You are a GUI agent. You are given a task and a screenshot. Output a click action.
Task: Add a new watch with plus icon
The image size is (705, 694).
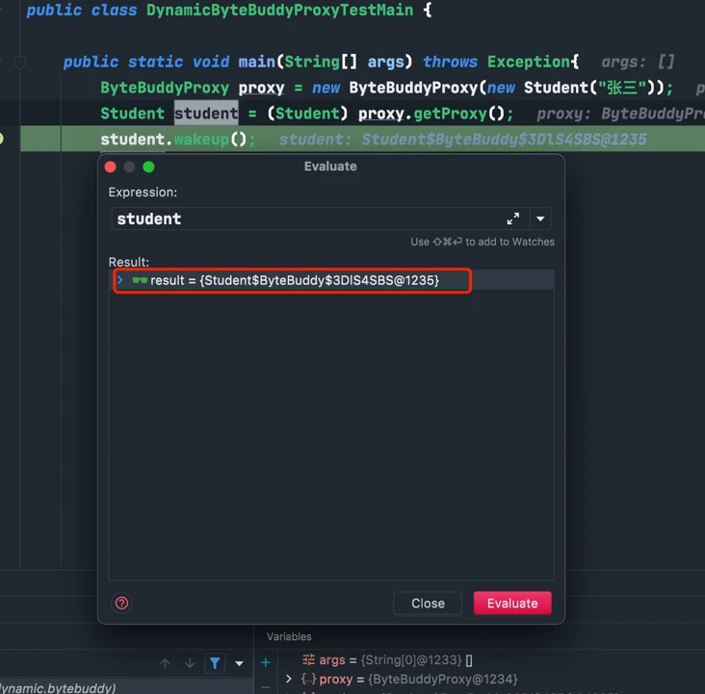[266, 662]
